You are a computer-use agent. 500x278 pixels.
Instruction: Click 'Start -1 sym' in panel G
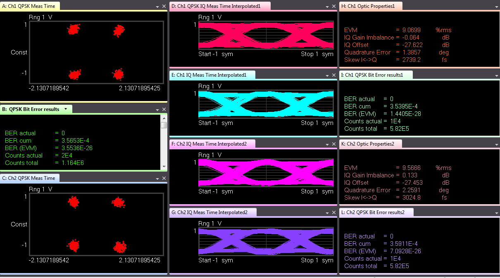[x=216, y=260]
